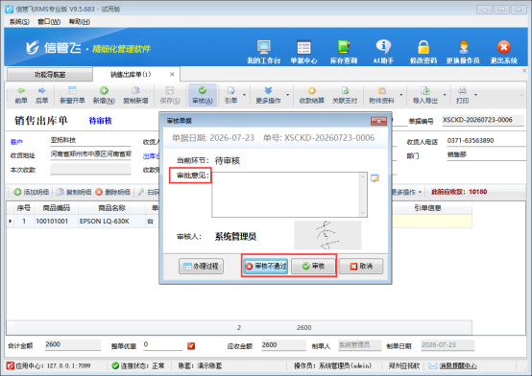The height and width of the screenshot is (376, 532).
Task: Switch to the 功能导航图 tab
Action: [x=50, y=75]
